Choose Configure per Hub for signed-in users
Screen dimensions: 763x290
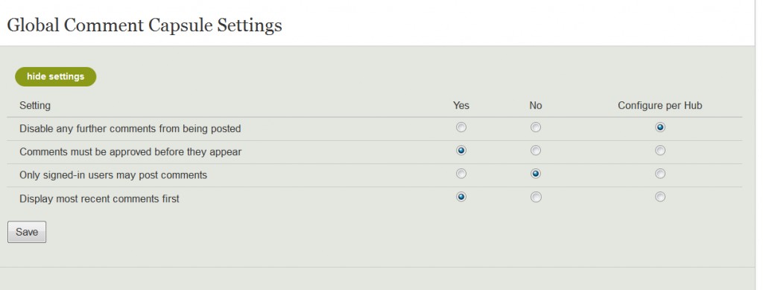(660, 174)
